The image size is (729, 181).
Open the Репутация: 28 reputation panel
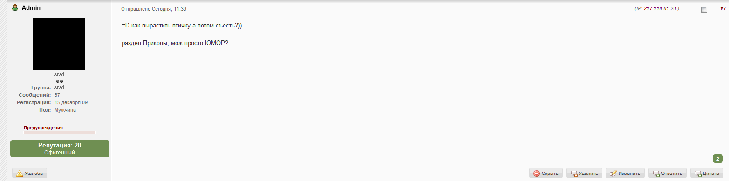[x=60, y=149]
